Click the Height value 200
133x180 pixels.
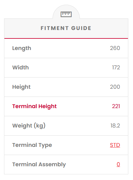(115, 87)
